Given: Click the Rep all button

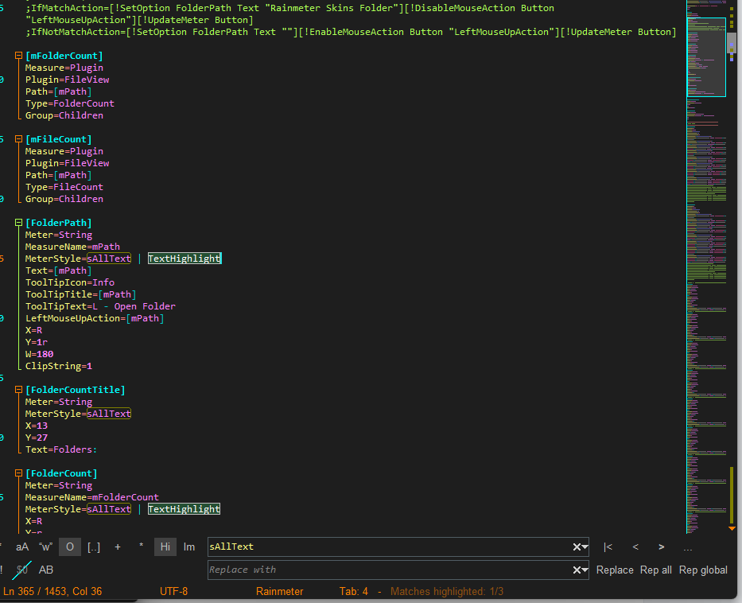Looking at the screenshot, I should 656,570.
